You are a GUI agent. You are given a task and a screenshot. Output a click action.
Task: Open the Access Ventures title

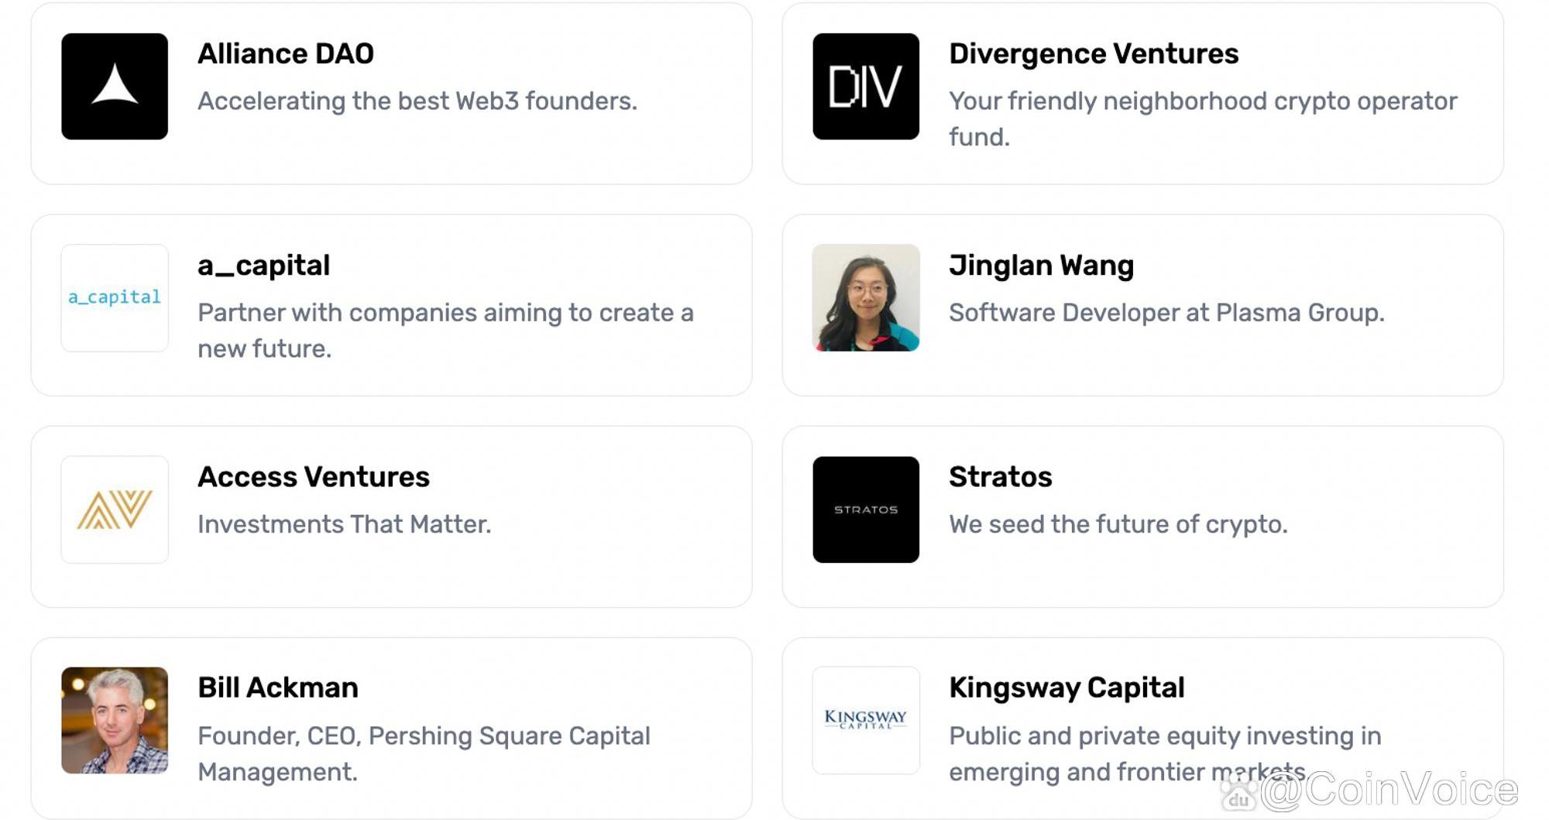pos(314,477)
